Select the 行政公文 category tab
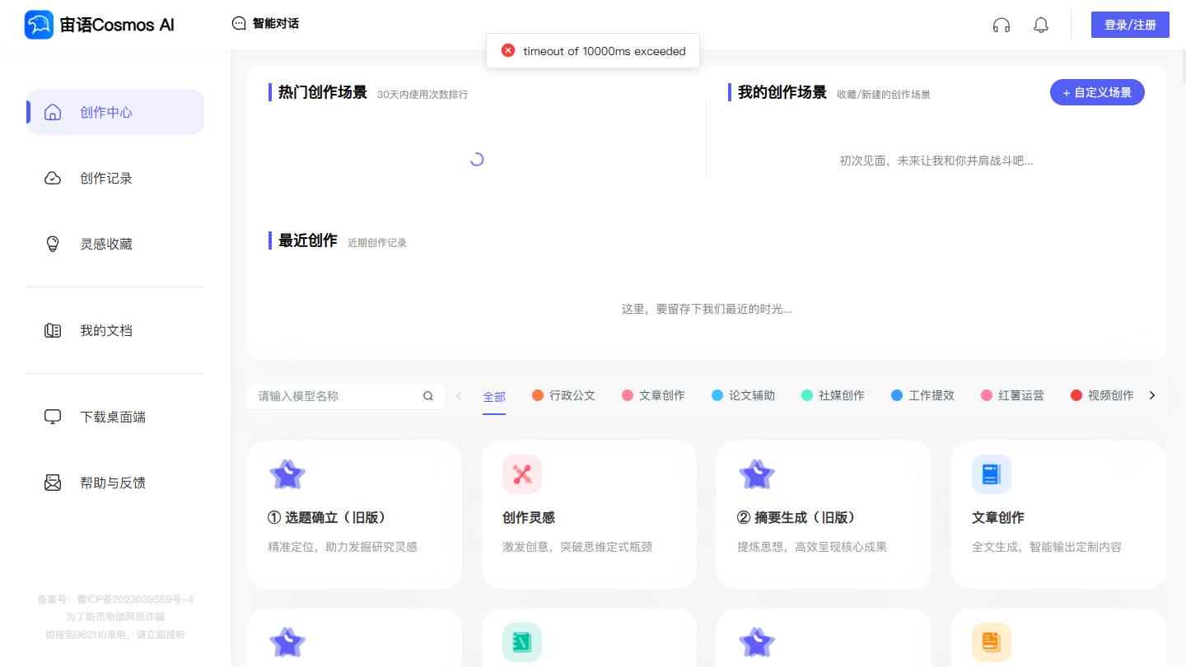This screenshot has width=1186, height=667. (x=564, y=395)
